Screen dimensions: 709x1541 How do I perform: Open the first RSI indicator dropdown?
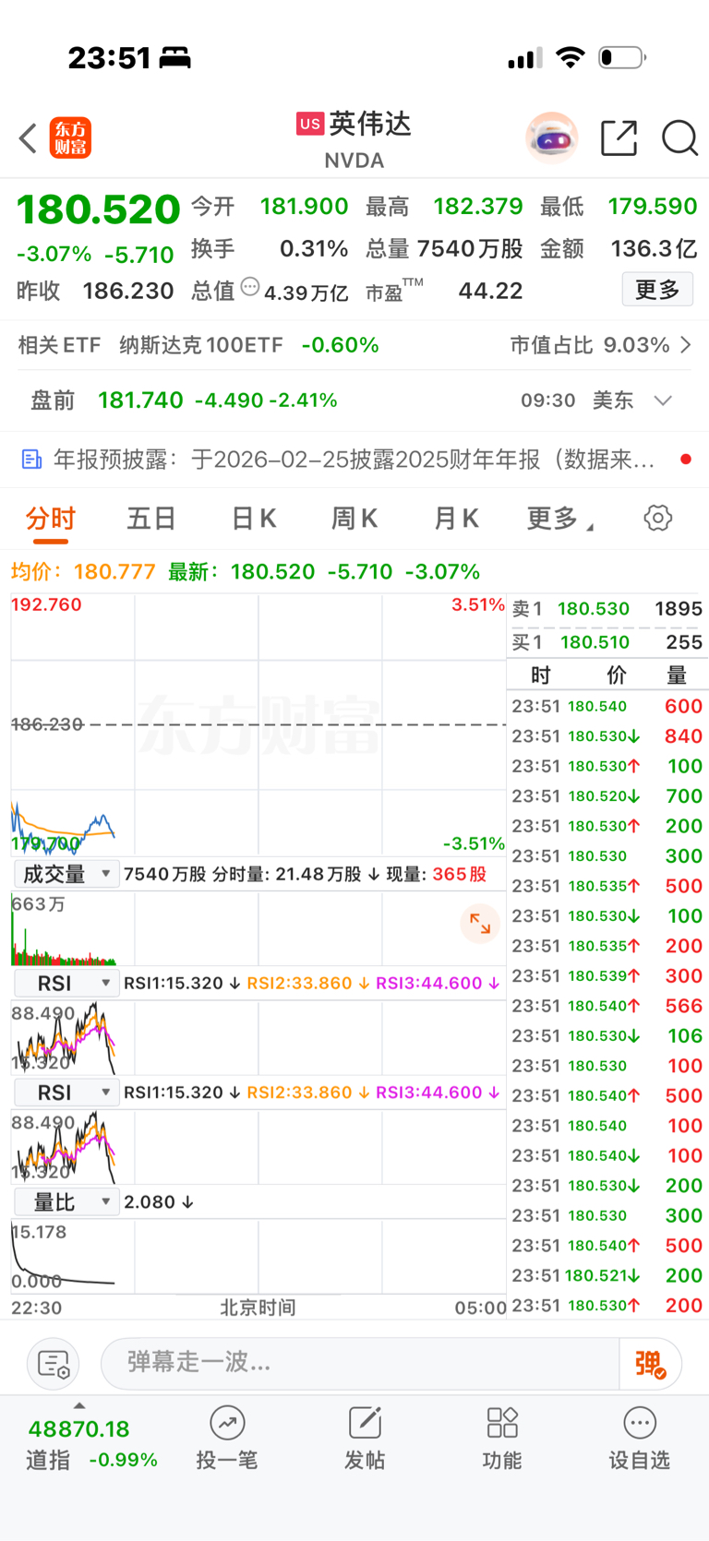[x=66, y=983]
